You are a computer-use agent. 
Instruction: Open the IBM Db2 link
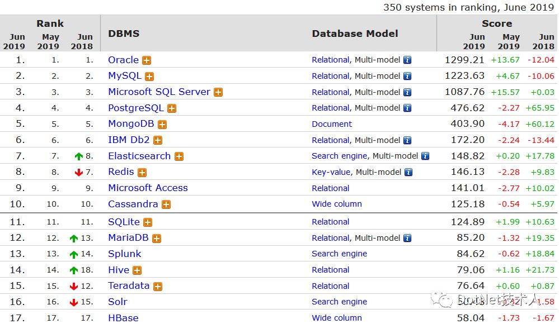click(x=129, y=140)
